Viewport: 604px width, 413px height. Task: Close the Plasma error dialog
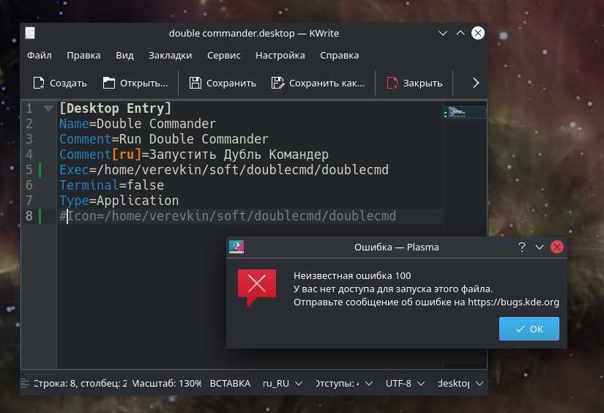[x=556, y=247]
